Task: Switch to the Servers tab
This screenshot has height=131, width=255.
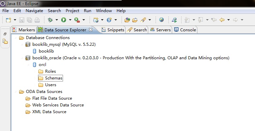Action: pos(160,30)
